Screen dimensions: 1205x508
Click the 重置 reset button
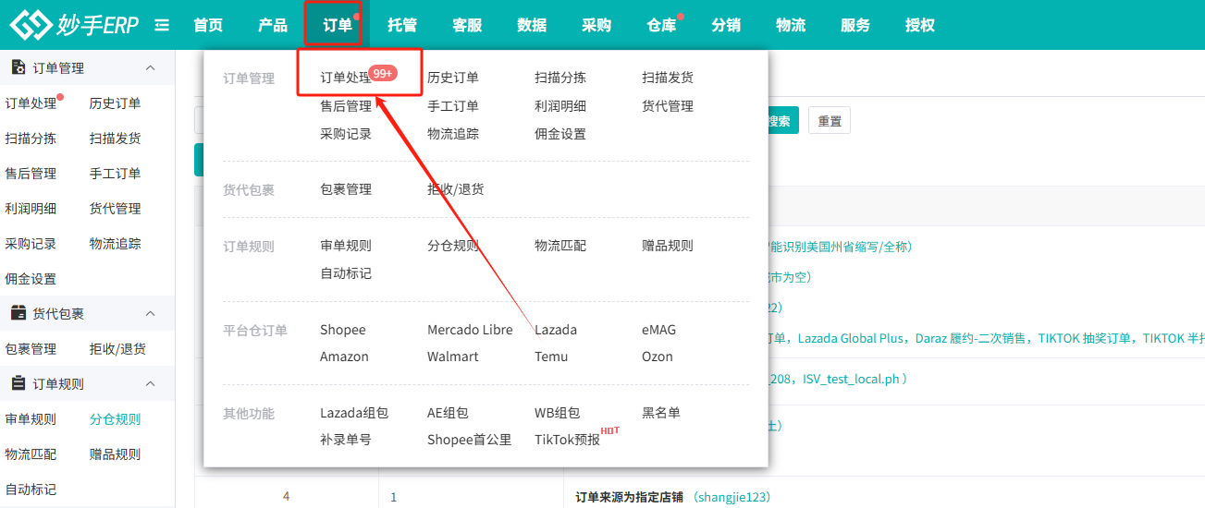pos(830,121)
